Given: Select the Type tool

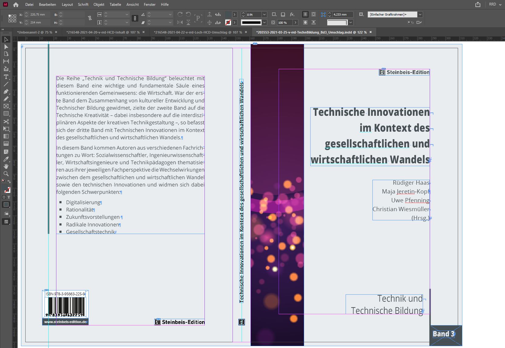Looking at the screenshot, I should click(x=6, y=77).
